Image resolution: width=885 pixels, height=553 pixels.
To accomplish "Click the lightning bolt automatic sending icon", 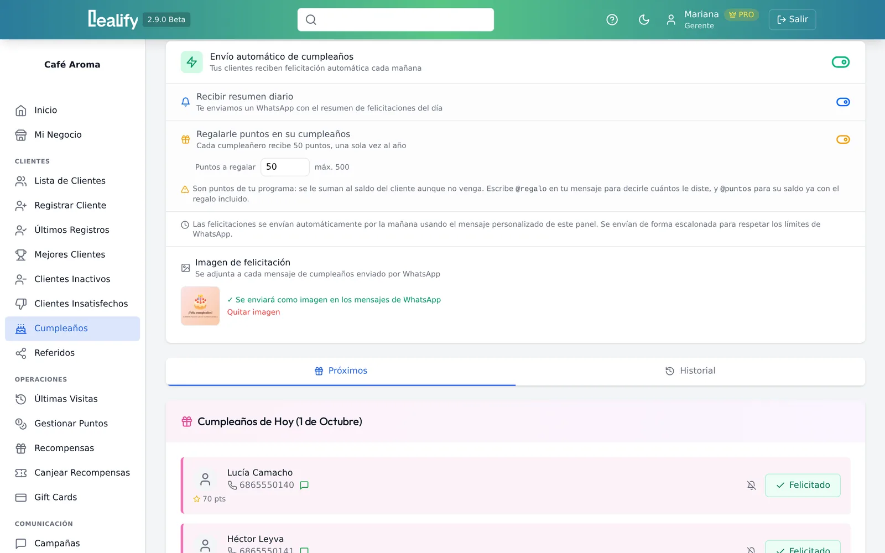I will pos(192,62).
